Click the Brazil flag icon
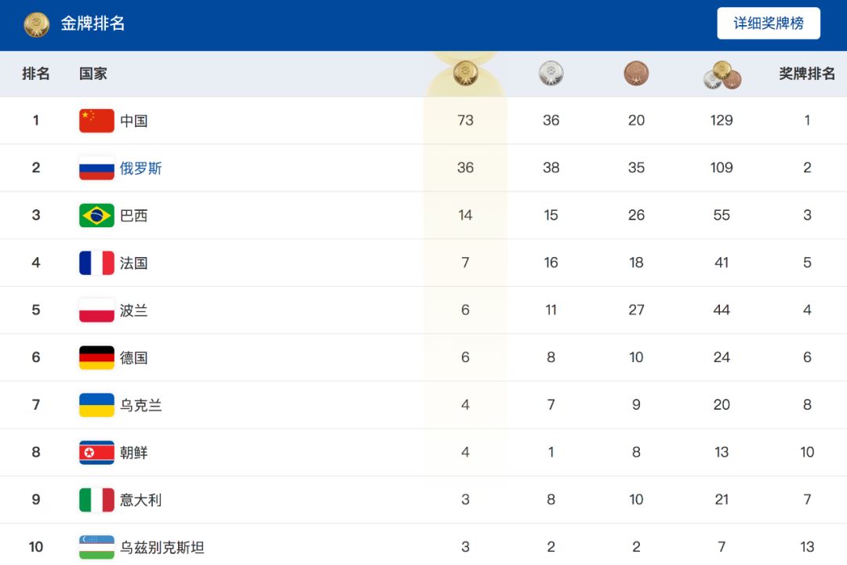847x565 pixels. pyautogui.click(x=96, y=215)
